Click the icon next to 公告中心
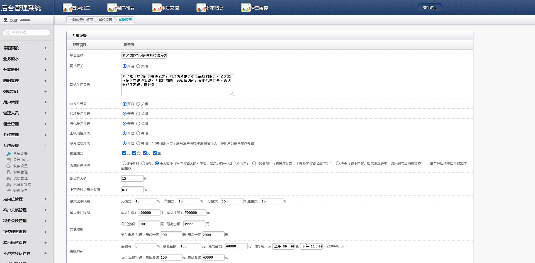Viewport: 535px width, 263px height. point(9,160)
